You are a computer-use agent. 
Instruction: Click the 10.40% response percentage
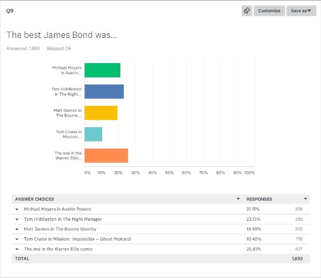(254, 239)
